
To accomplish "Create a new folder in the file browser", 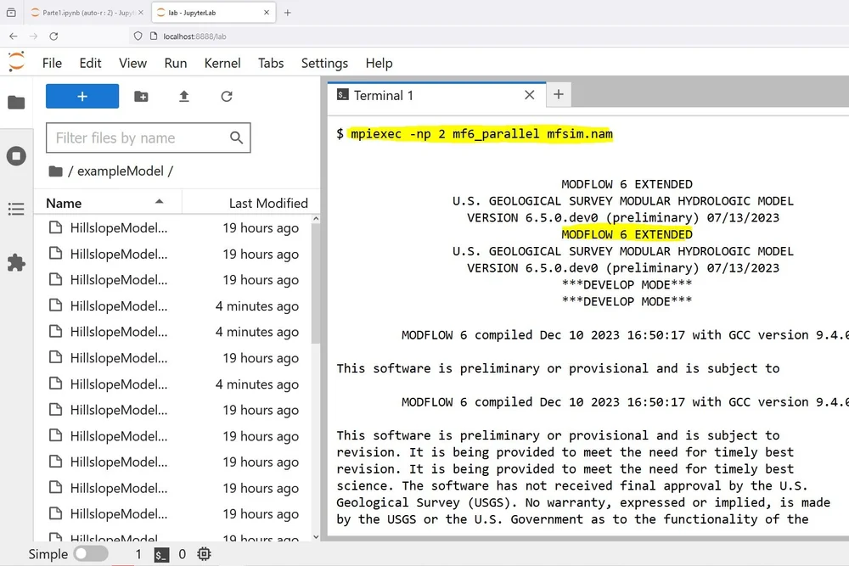I will (141, 96).
